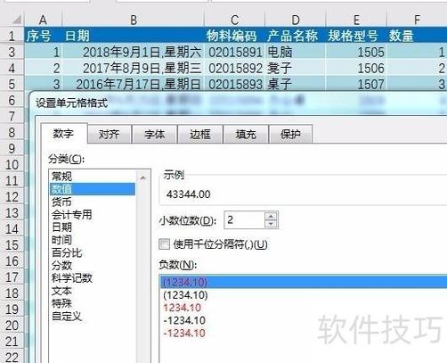This screenshot has height=363, width=447.
Task: Choose black -1234.10 negative format
Action: pyautogui.click(x=304, y=320)
